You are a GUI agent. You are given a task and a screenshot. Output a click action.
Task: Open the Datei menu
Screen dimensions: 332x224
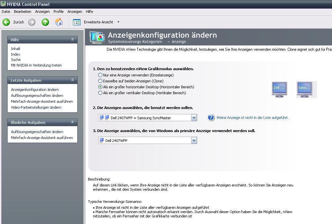pyautogui.click(x=6, y=12)
